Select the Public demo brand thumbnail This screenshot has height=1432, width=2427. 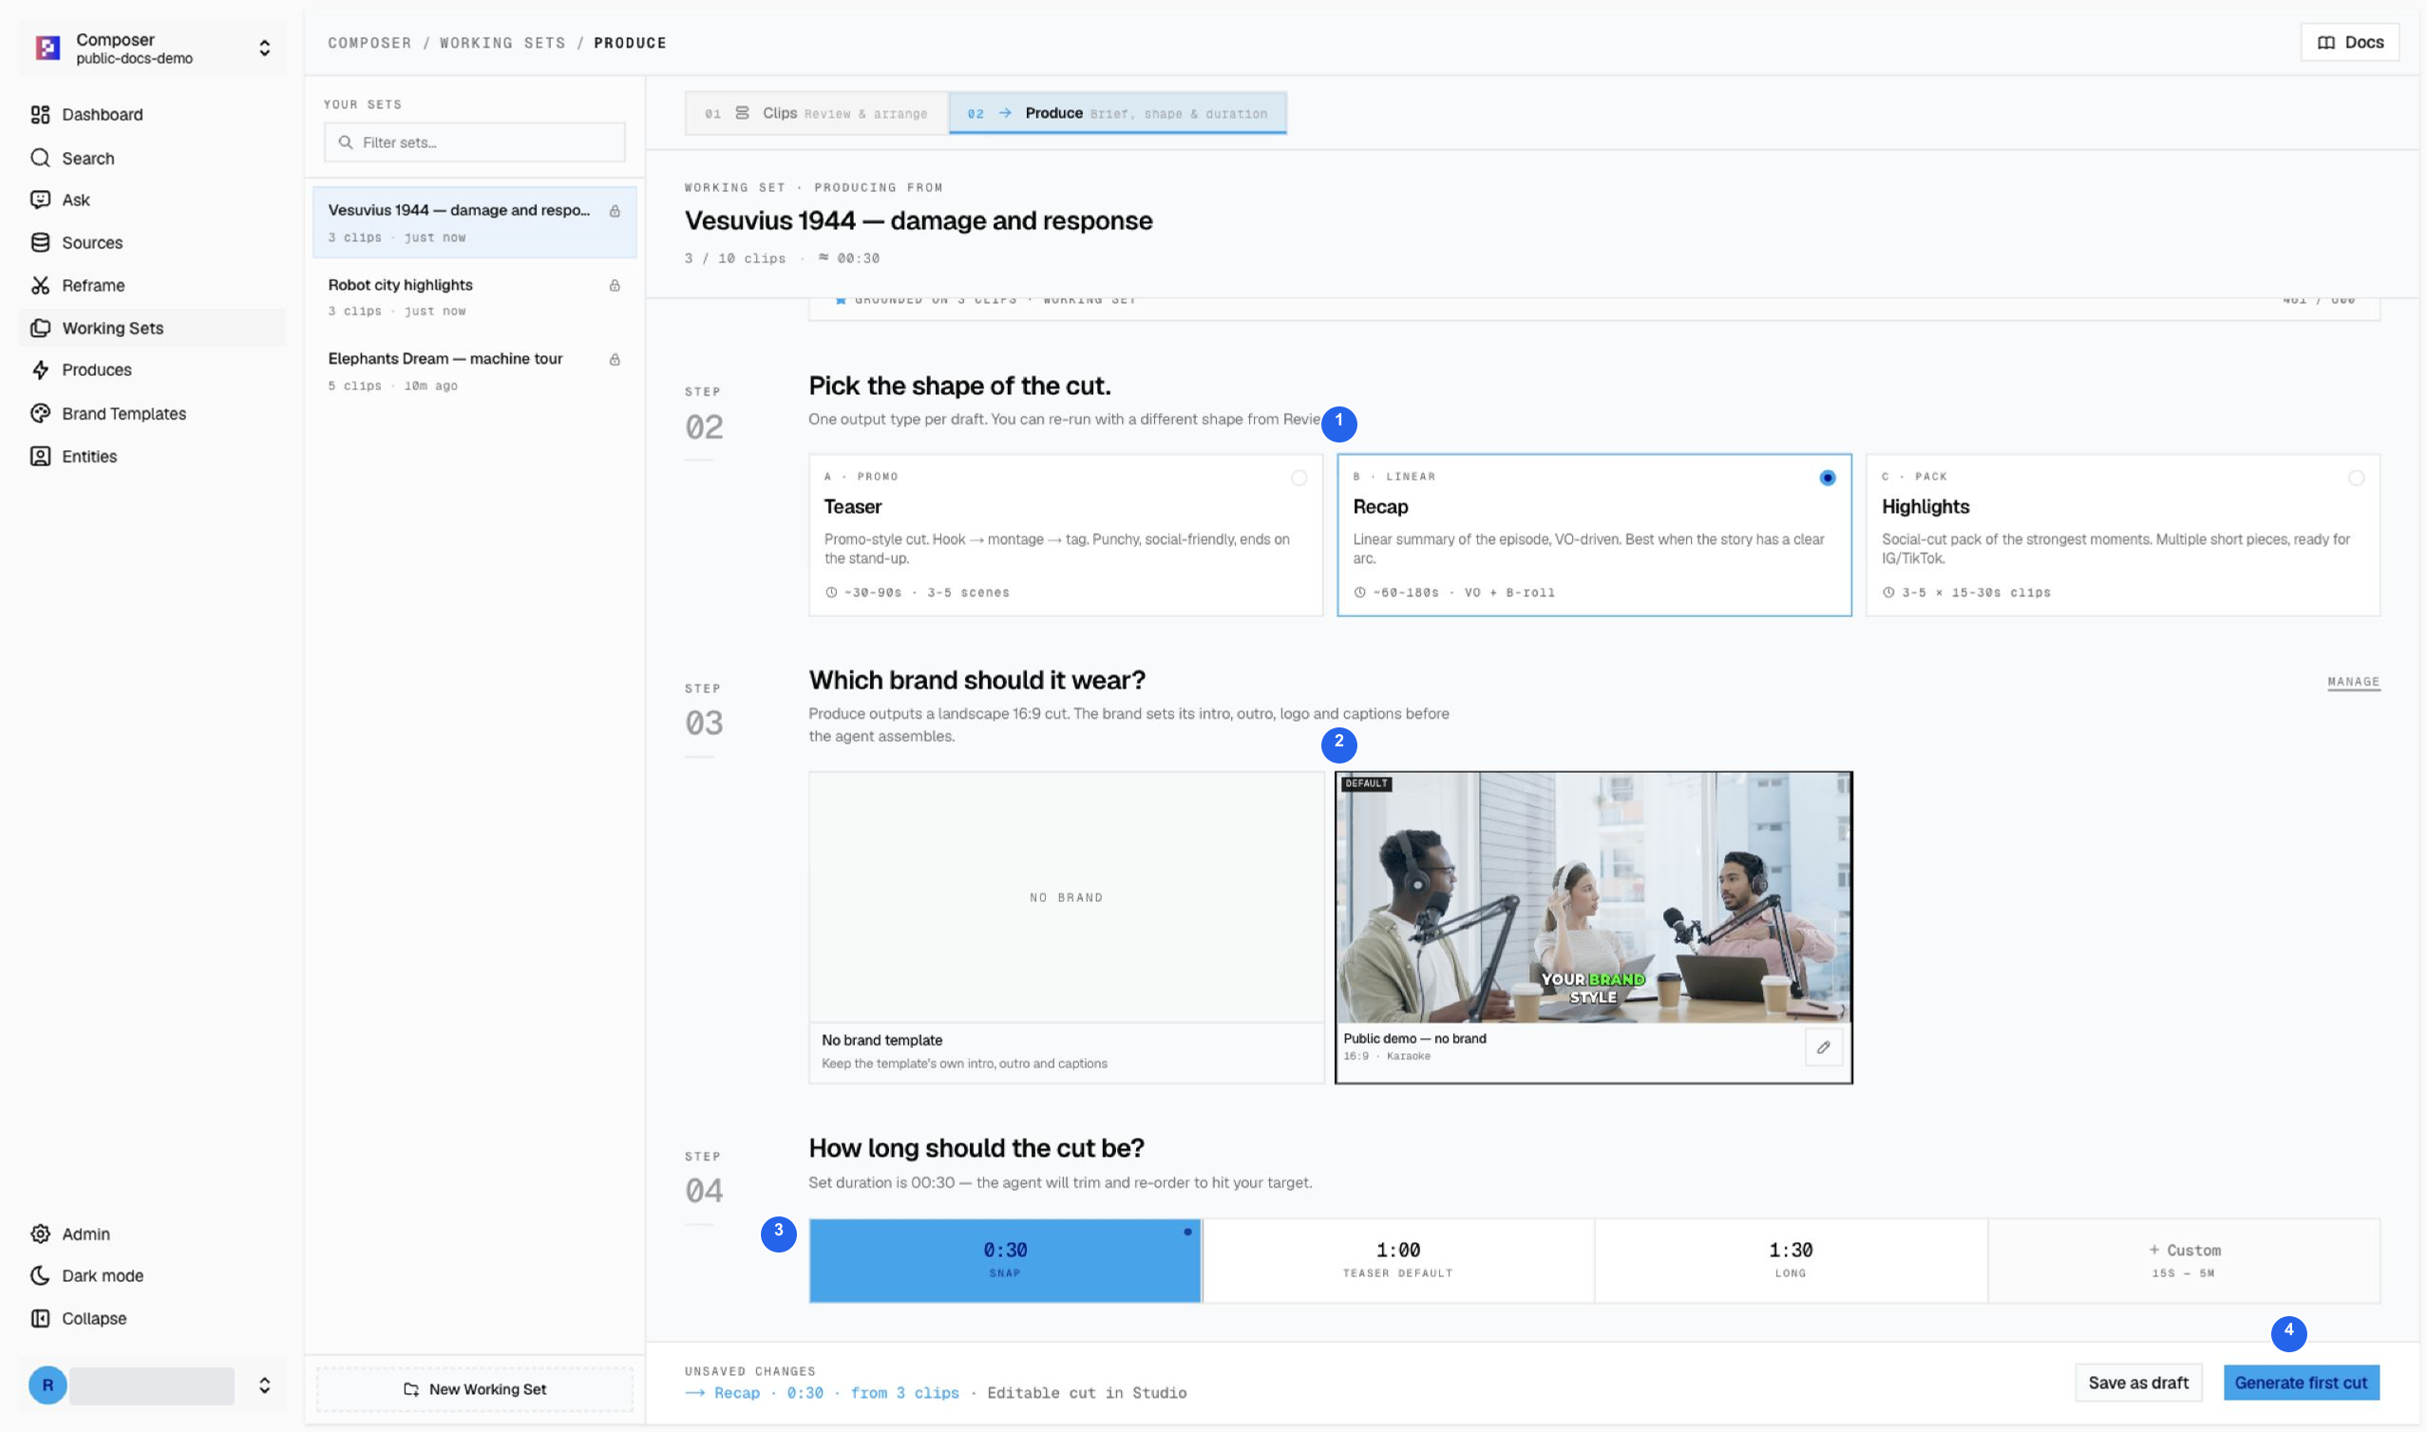click(x=1593, y=897)
